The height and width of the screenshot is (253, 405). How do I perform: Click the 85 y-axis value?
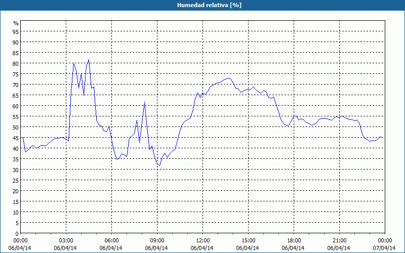[16, 53]
